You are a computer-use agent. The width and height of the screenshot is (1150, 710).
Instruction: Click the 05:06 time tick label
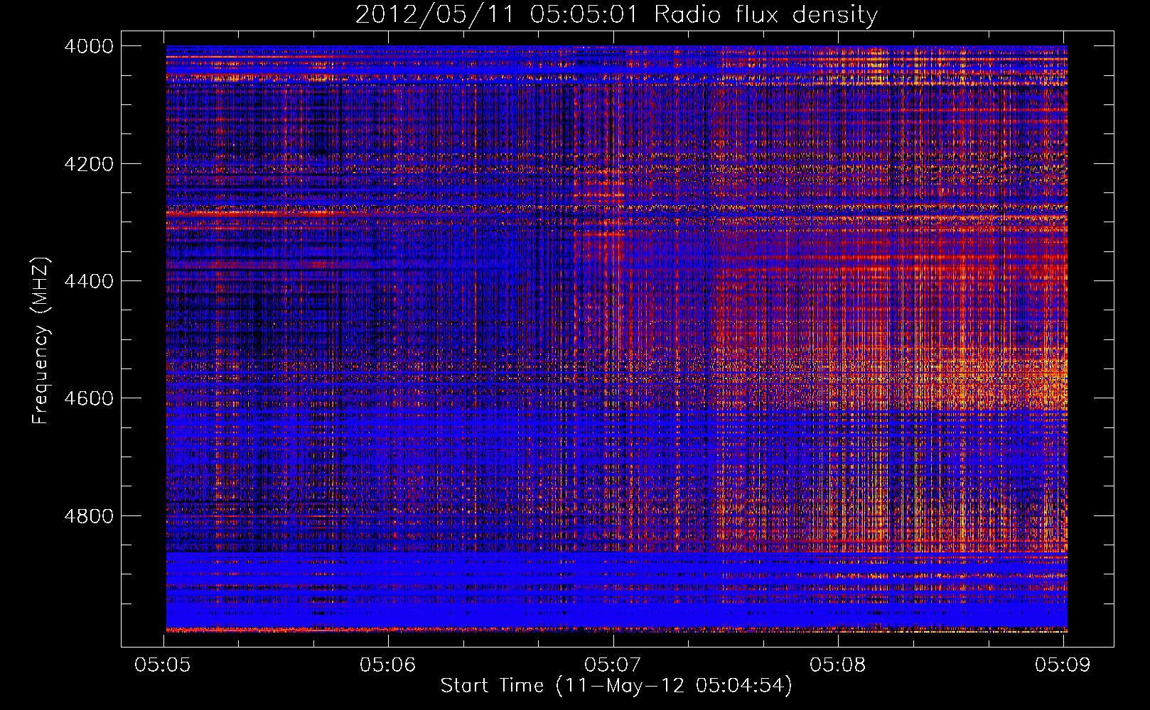point(389,665)
